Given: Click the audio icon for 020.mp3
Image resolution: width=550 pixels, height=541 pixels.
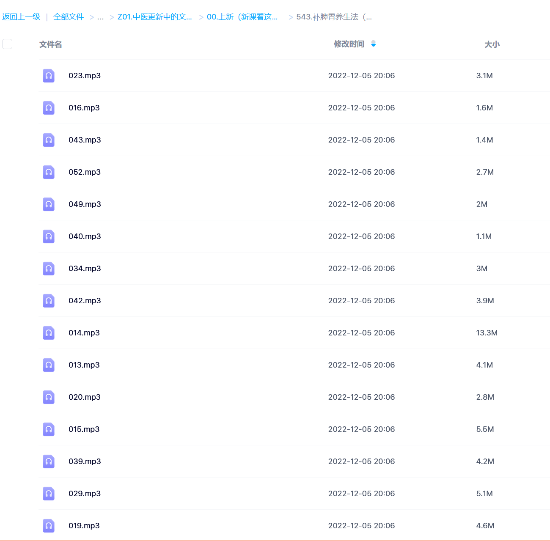Looking at the screenshot, I should [49, 397].
